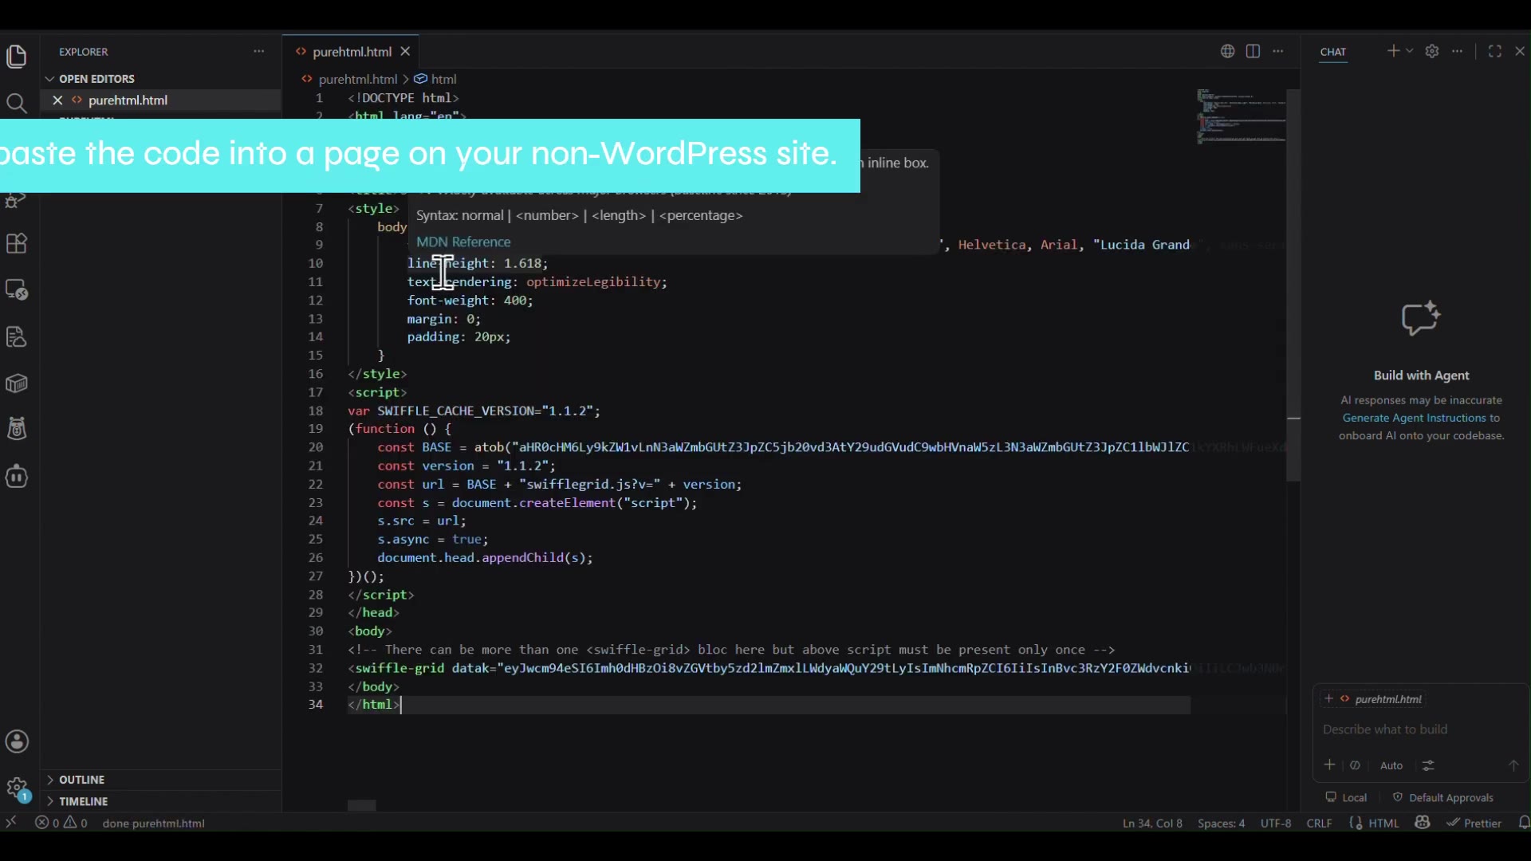The height and width of the screenshot is (861, 1531).
Task: Open chat tools configuration sliders icon
Action: pos(1428,765)
